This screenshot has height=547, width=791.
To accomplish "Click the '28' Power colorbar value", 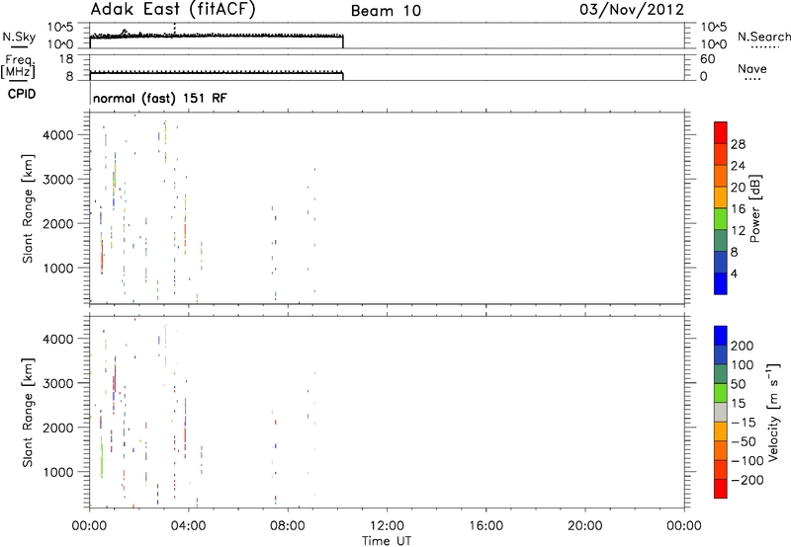I will 738,144.
